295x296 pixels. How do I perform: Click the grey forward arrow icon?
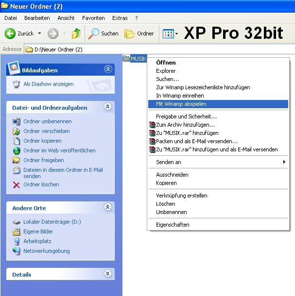tap(53, 33)
